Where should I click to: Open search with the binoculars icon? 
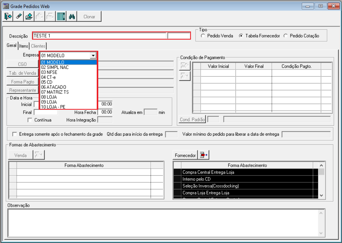pyautogui.click(x=72, y=17)
